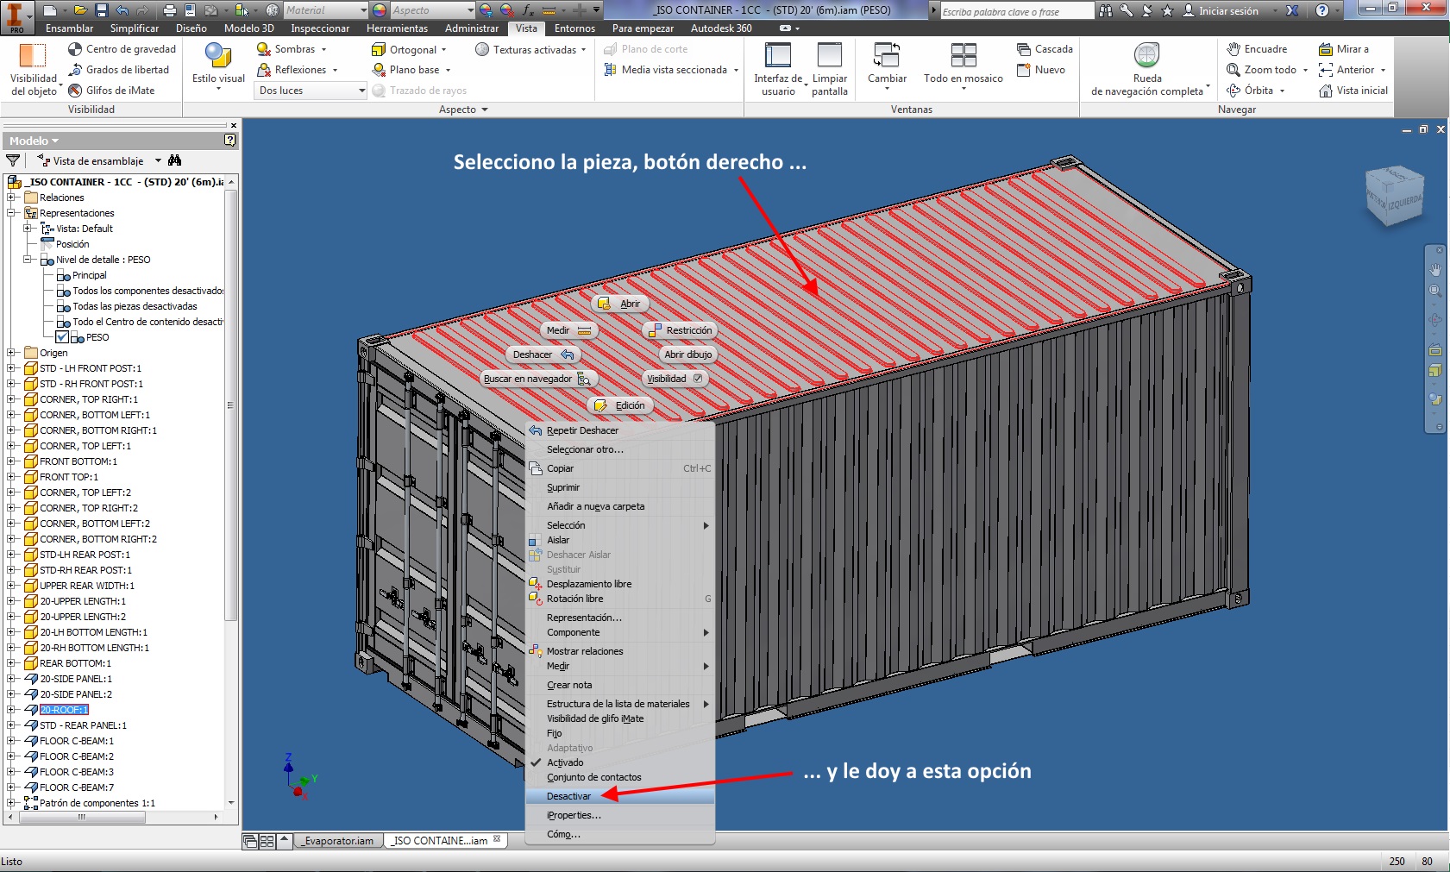Viewport: 1450px width, 872px height.
Task: Select 20-ROOF:1 in the tree
Action: [64, 710]
